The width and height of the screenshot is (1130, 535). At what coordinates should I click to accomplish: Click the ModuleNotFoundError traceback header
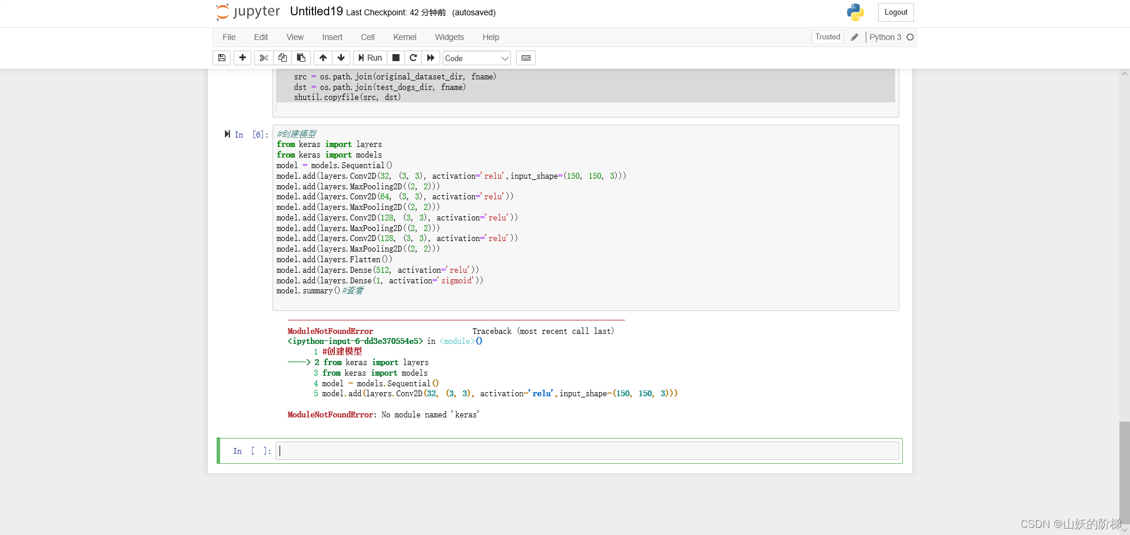click(330, 332)
